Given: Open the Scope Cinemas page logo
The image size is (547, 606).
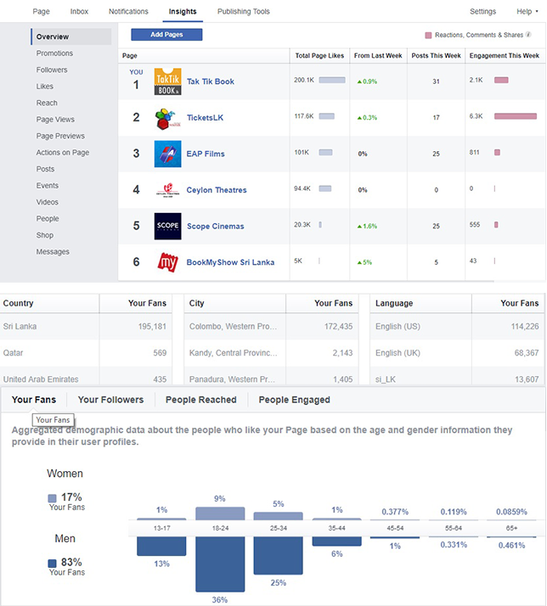Looking at the screenshot, I should 167,226.
